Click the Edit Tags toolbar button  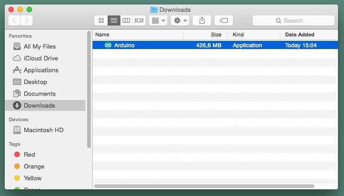[x=224, y=20]
